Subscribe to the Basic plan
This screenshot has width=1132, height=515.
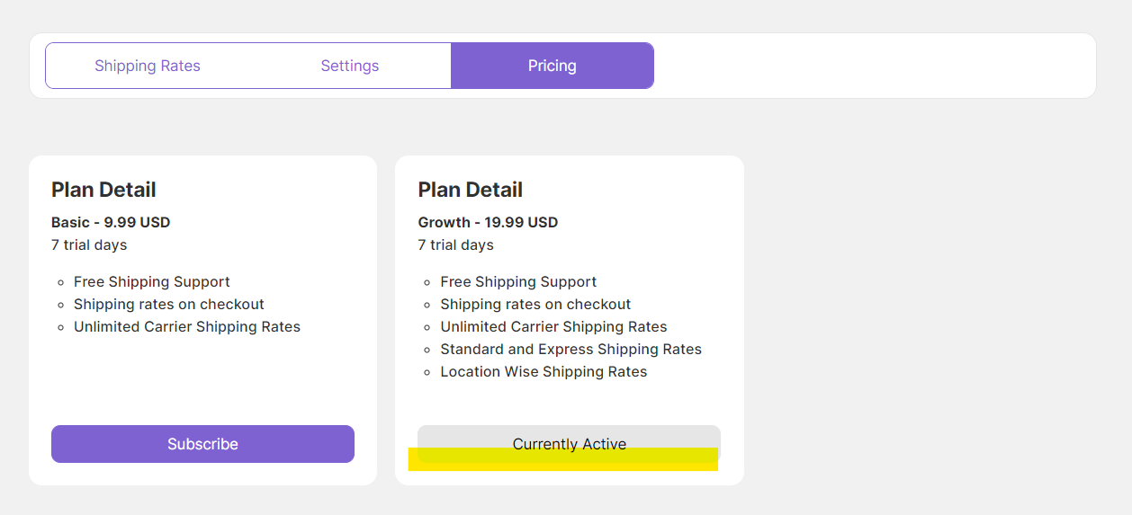click(x=202, y=444)
